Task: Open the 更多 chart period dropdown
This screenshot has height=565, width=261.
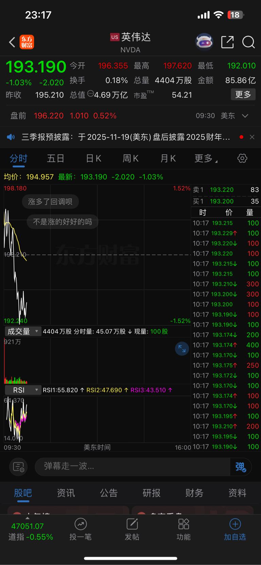Action: 206,158
